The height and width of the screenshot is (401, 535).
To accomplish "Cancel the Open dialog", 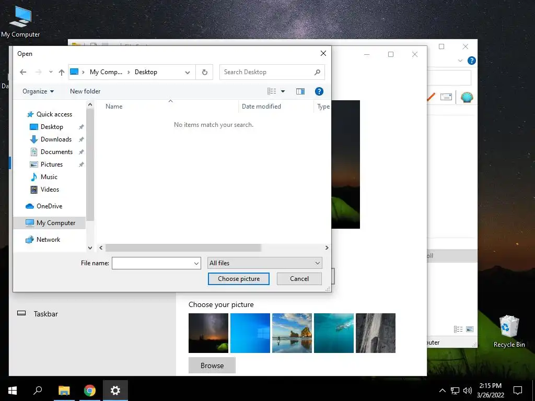I will tap(299, 279).
